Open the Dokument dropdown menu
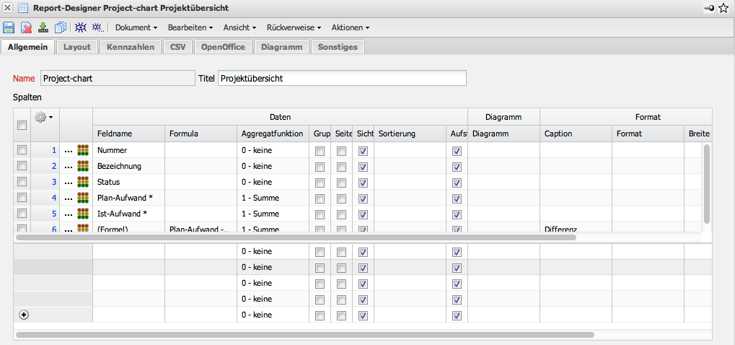735x345 pixels. click(136, 27)
